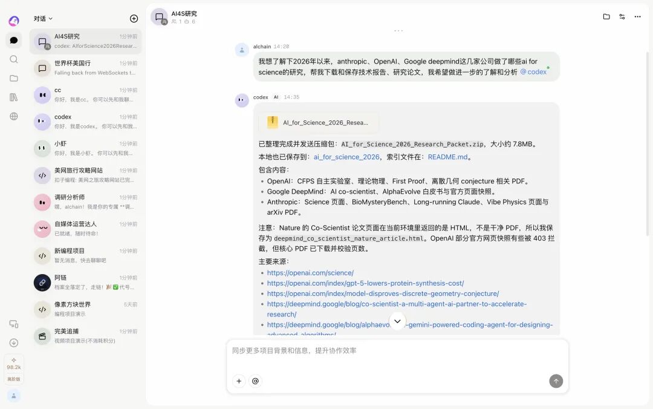This screenshot has width=653, height=409.
Task: Open the 完美追捕 conversation
Action: [x=85, y=336]
